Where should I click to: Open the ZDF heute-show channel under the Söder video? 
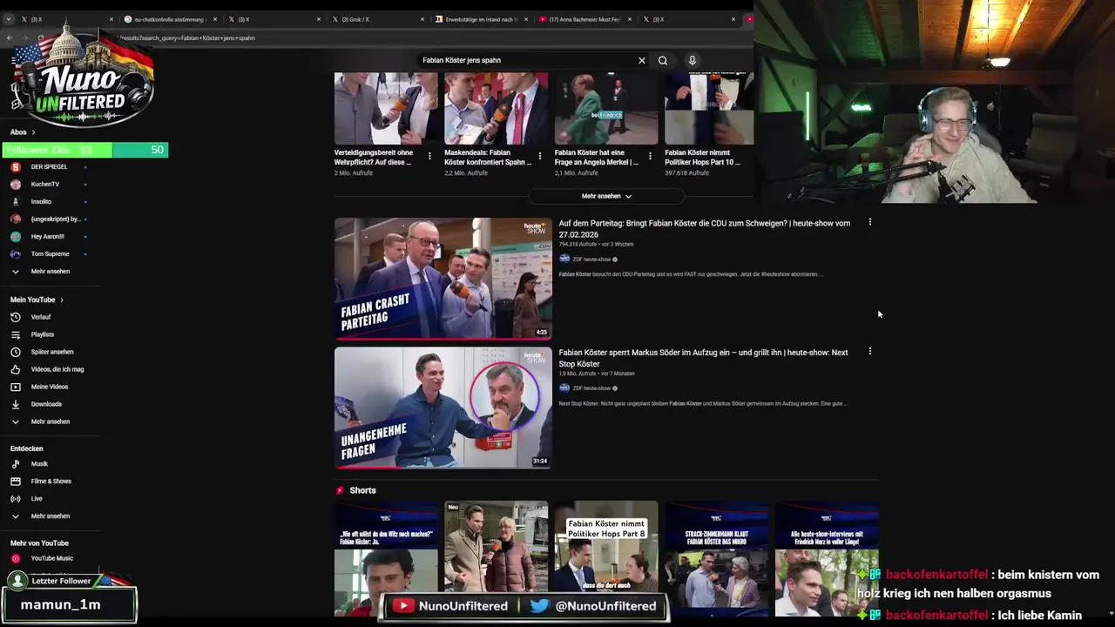tap(591, 388)
